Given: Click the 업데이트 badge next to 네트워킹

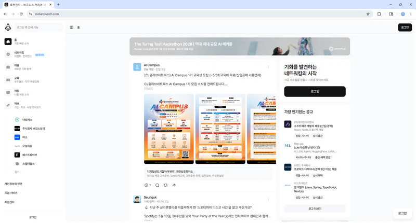Looking at the screenshot, I should pyautogui.click(x=40, y=55).
